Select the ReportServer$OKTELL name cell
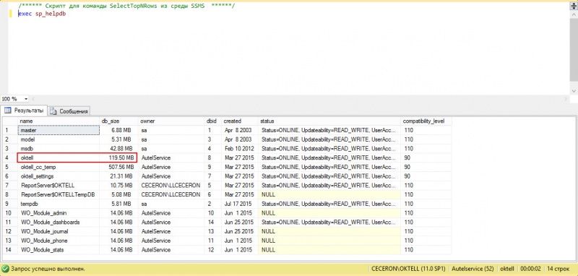Image resolution: width=578 pixels, height=276 pixels. click(59, 186)
